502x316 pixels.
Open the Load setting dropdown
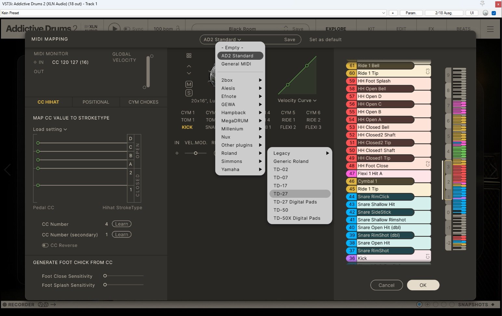(x=50, y=129)
